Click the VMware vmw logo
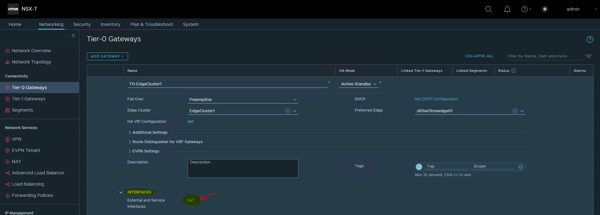600x215 pixels. pyautogui.click(x=13, y=9)
